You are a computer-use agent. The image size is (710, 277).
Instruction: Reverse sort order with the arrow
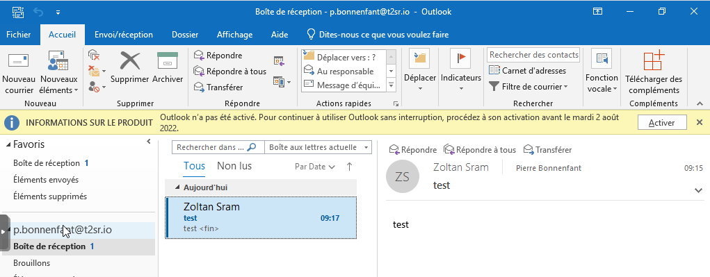[349, 167]
